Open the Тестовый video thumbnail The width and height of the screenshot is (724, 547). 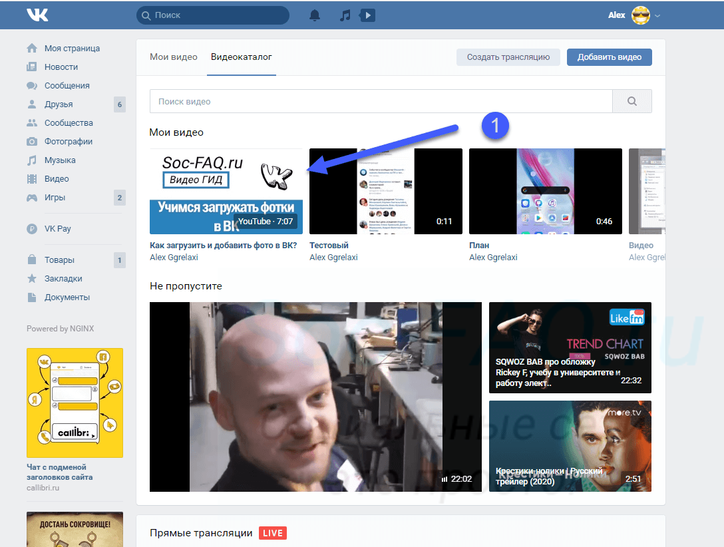pos(386,191)
